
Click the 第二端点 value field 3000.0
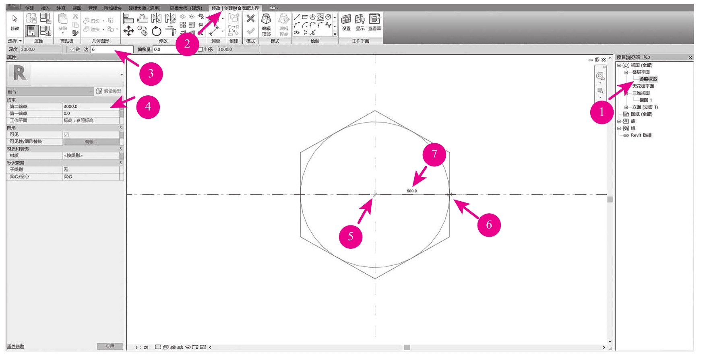click(x=91, y=107)
